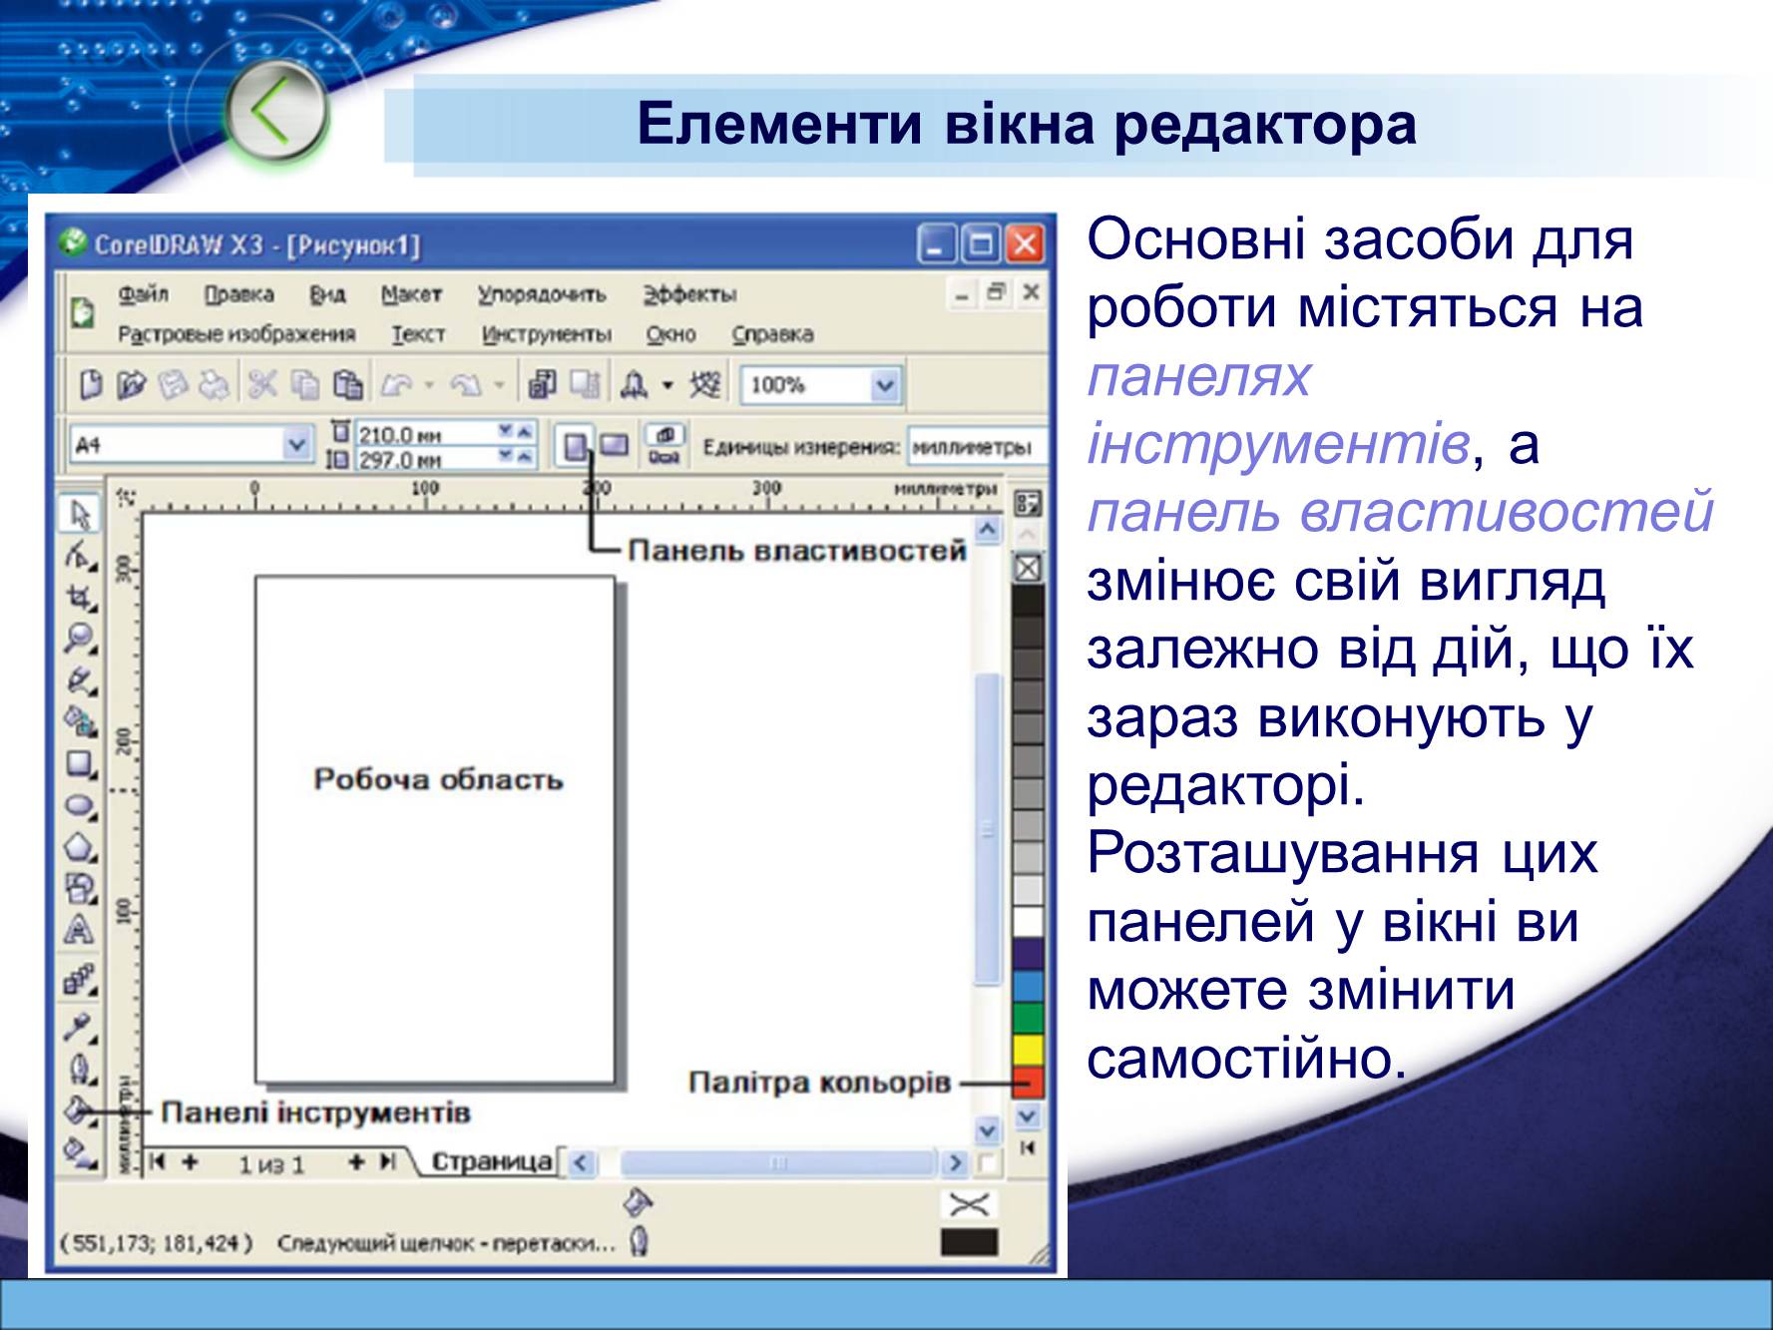Select the Ellipse tool
Viewport: 1773px width, 1330px height.
pos(80,804)
